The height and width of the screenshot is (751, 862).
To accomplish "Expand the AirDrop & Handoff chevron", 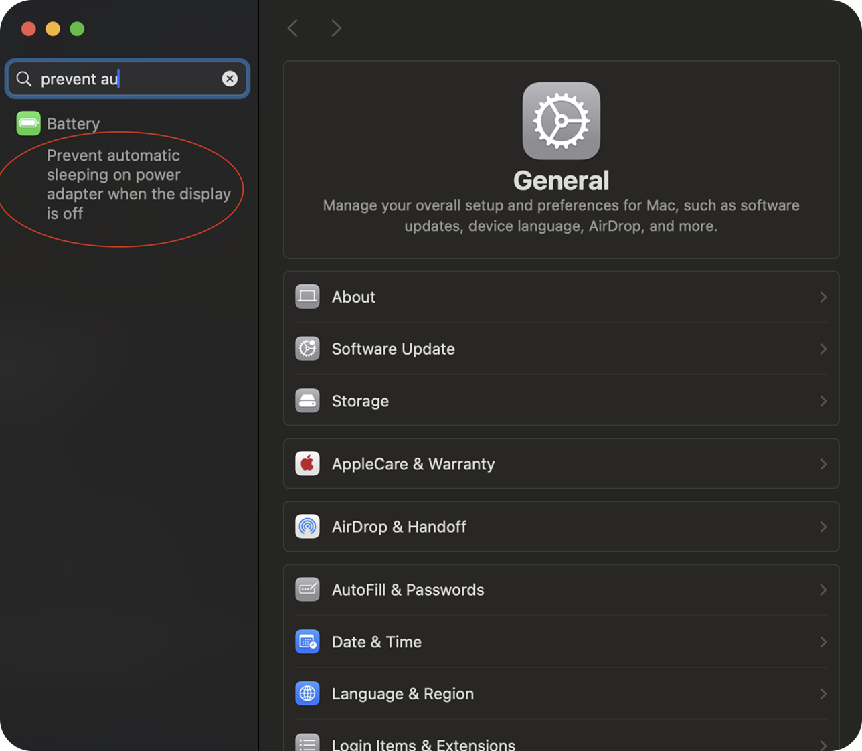I will pos(823,527).
